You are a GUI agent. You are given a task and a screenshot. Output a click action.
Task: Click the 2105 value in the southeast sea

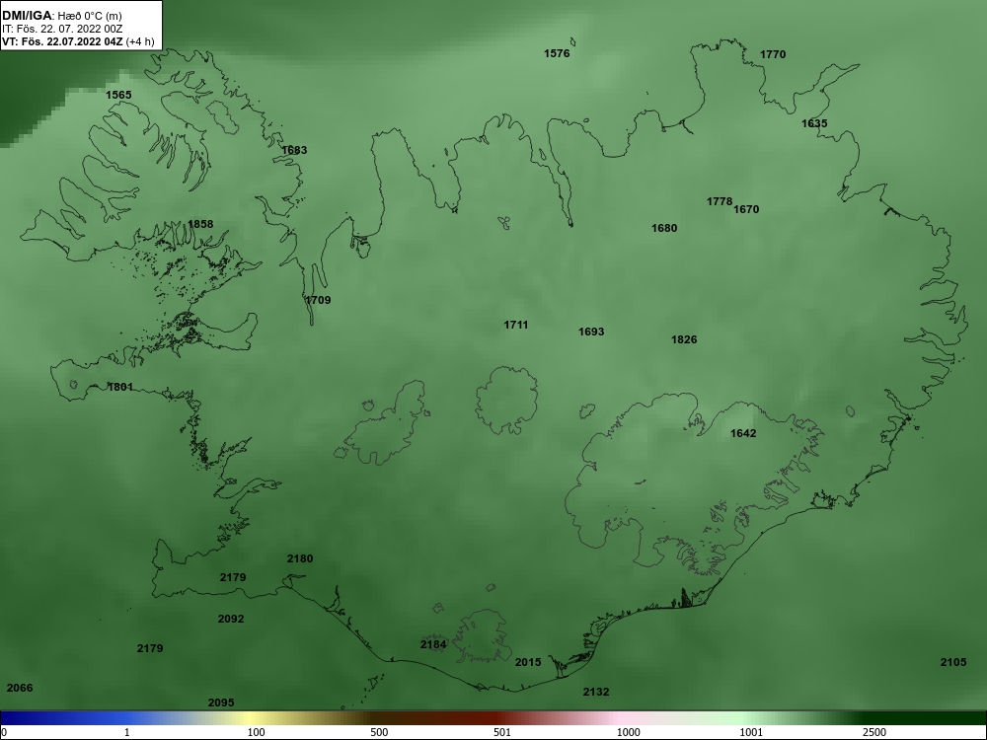tap(953, 662)
